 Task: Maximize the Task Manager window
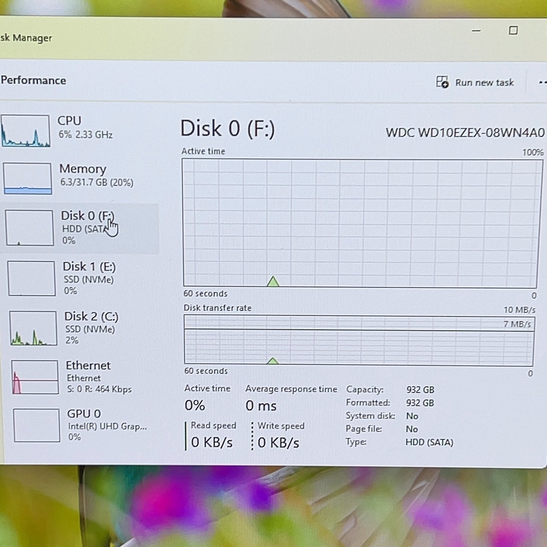tap(513, 31)
